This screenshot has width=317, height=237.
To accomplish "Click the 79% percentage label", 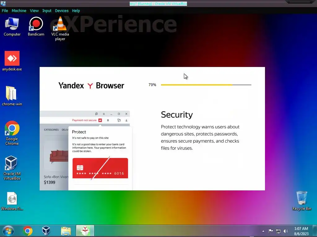I will pos(152,85).
